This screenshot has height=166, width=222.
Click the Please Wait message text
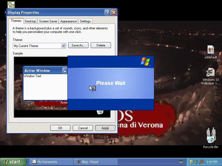point(111,83)
